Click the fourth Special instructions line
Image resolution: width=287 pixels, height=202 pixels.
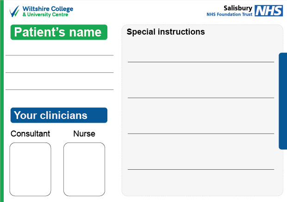click(x=201, y=169)
